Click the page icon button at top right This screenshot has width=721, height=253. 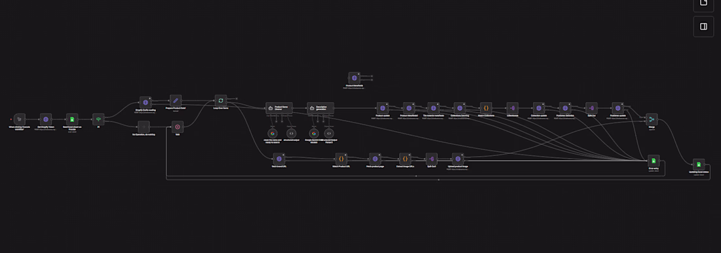pyautogui.click(x=703, y=4)
